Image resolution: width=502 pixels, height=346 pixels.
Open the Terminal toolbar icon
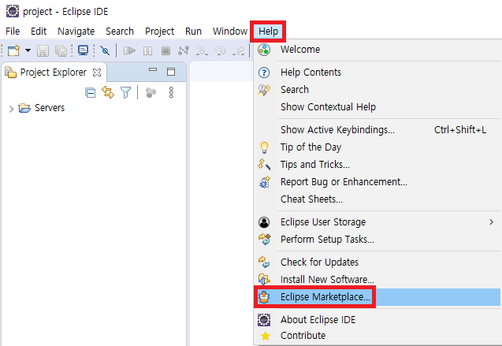(x=84, y=50)
